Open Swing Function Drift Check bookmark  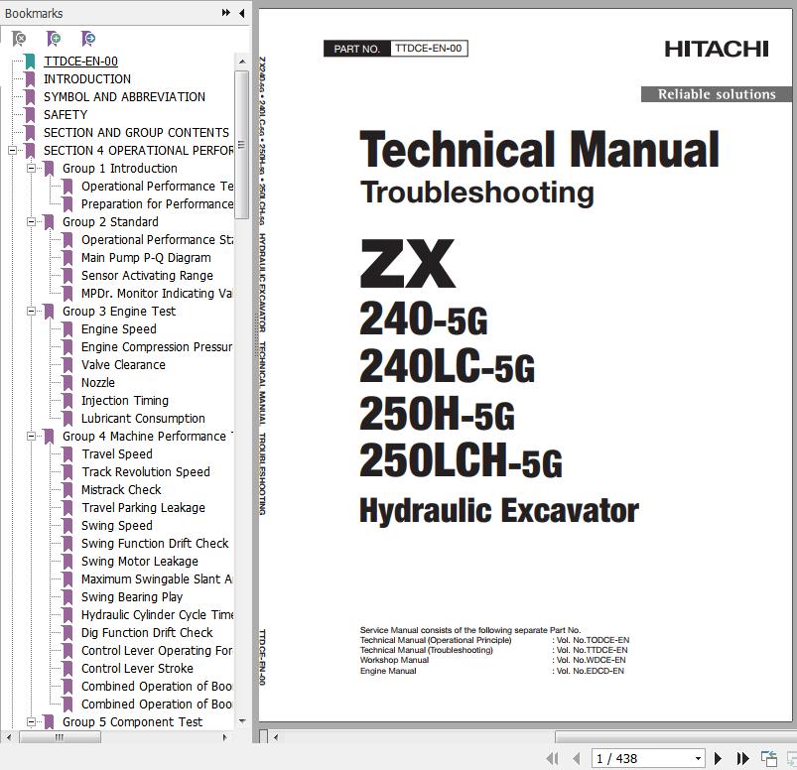(155, 544)
